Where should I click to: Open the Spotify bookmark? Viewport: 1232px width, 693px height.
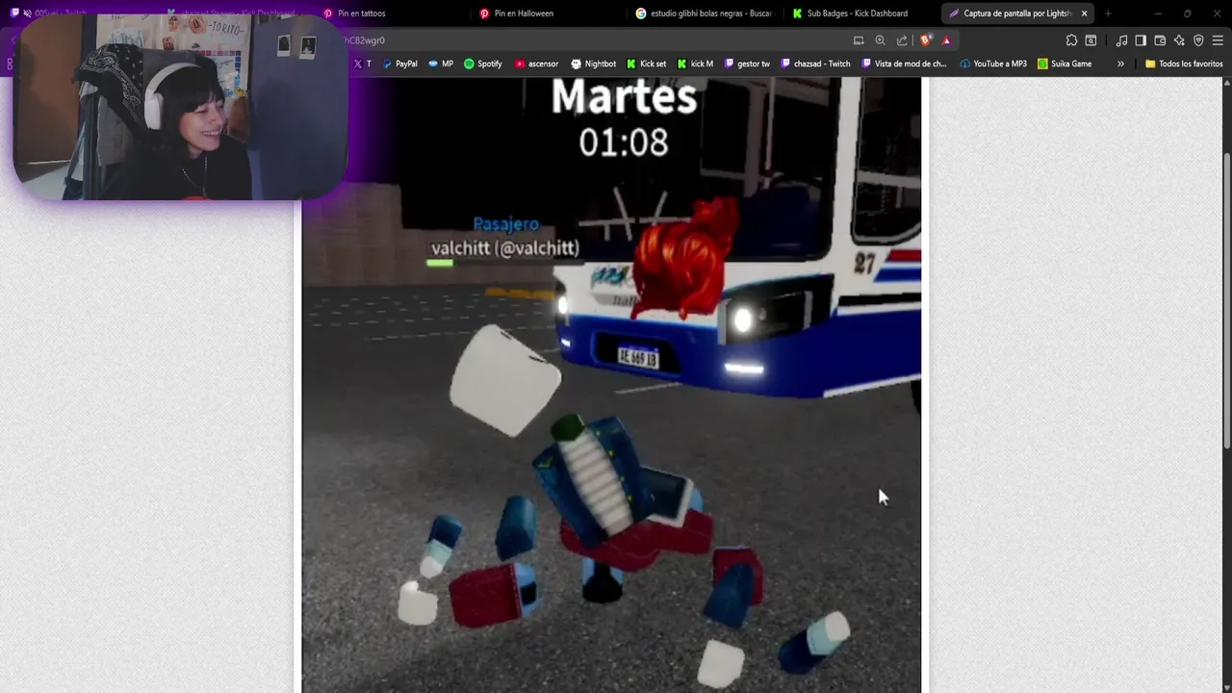[x=483, y=64]
